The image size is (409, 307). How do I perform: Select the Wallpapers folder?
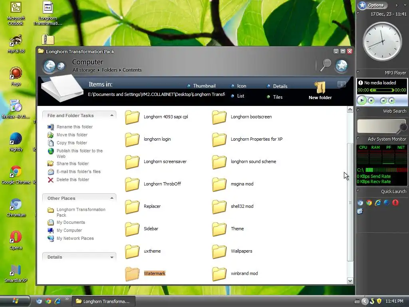click(232, 251)
